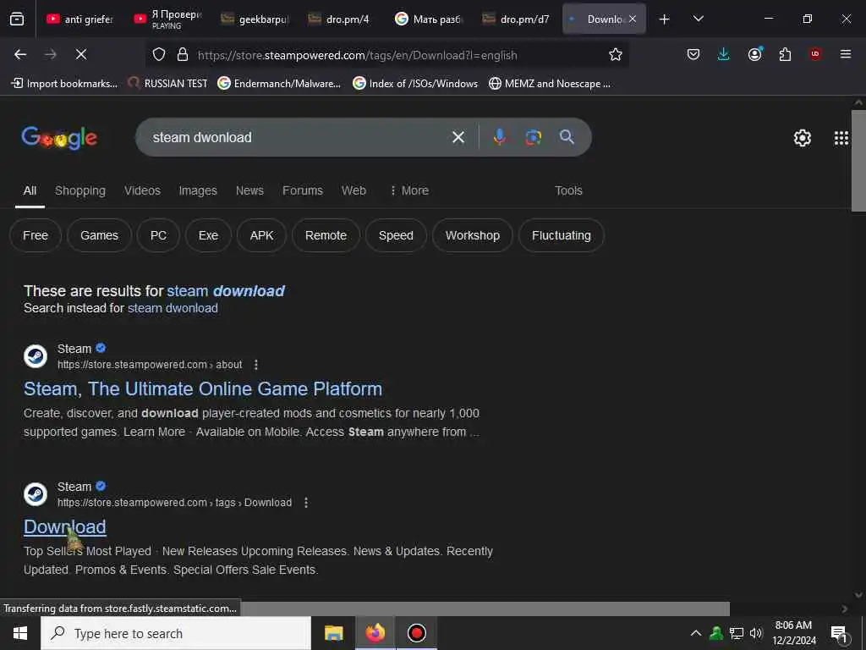
Task: Apply the Exe filter chip
Action: [x=208, y=235]
